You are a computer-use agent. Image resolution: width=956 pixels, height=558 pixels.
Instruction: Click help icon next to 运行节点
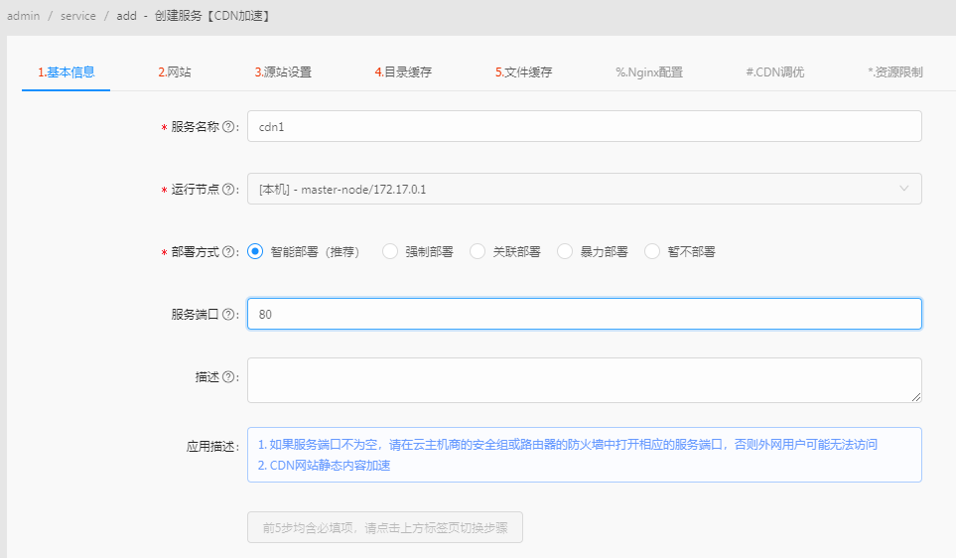[228, 190]
